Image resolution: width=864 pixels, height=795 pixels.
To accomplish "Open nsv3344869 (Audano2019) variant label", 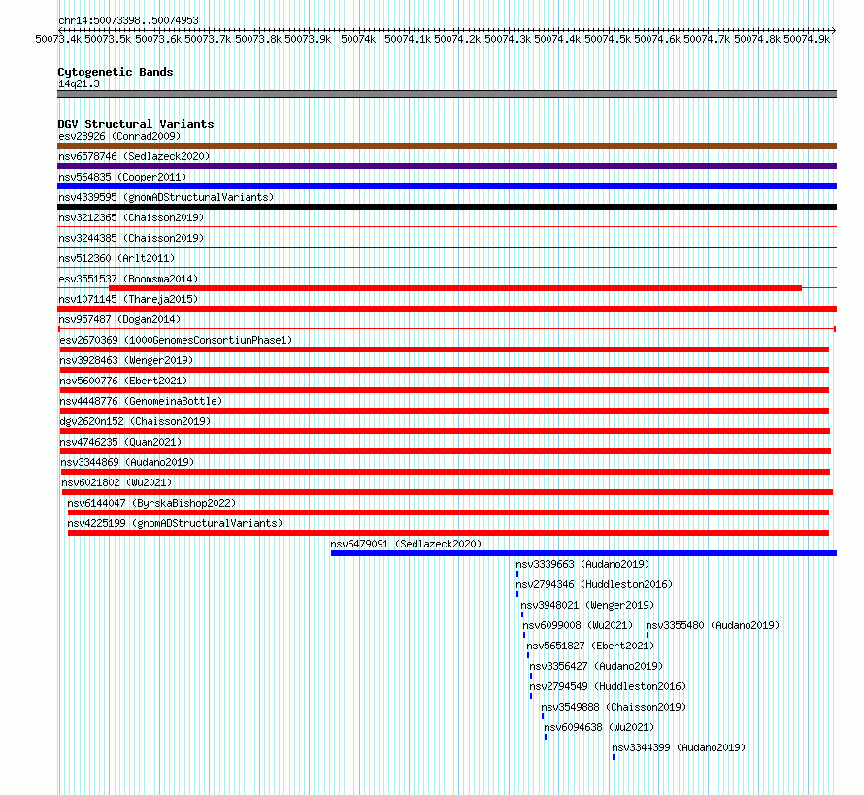I will click(127, 462).
